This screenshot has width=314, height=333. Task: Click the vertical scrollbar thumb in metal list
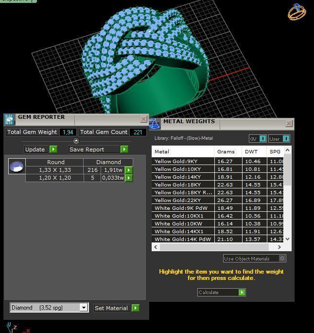287,170
